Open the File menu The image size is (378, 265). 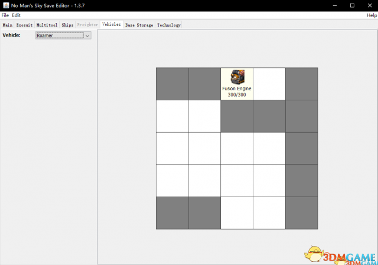click(5, 15)
